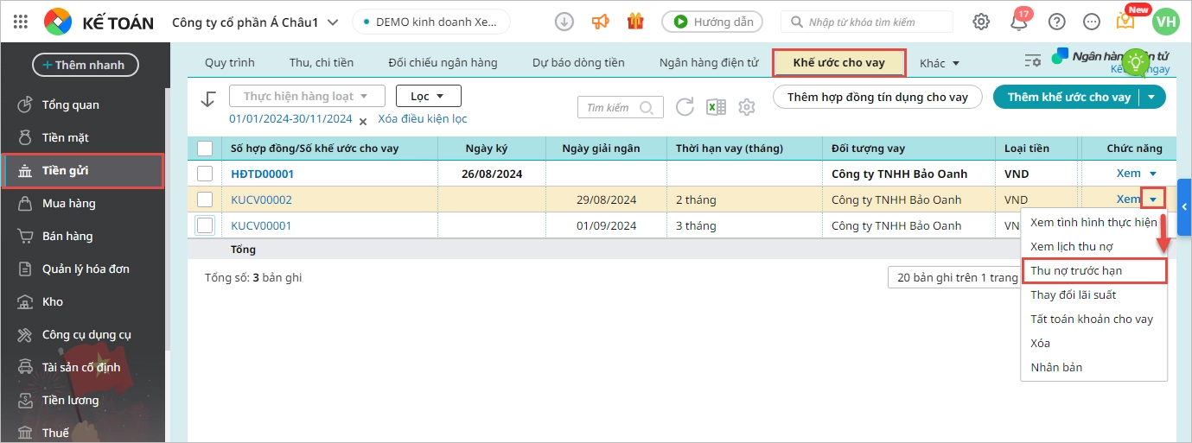Click the Quản lý hóa đơn document icon
The height and width of the screenshot is (443, 1192).
(25, 269)
